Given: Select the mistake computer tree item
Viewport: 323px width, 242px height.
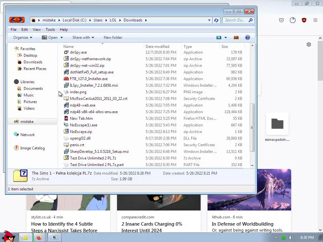Looking at the screenshot, I should pyautogui.click(x=32, y=121).
